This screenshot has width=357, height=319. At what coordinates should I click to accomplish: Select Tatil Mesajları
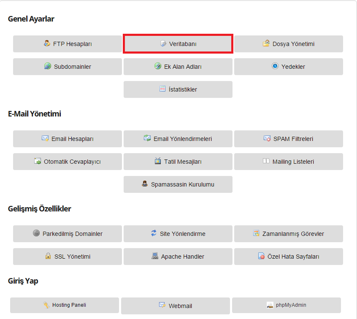(178, 162)
